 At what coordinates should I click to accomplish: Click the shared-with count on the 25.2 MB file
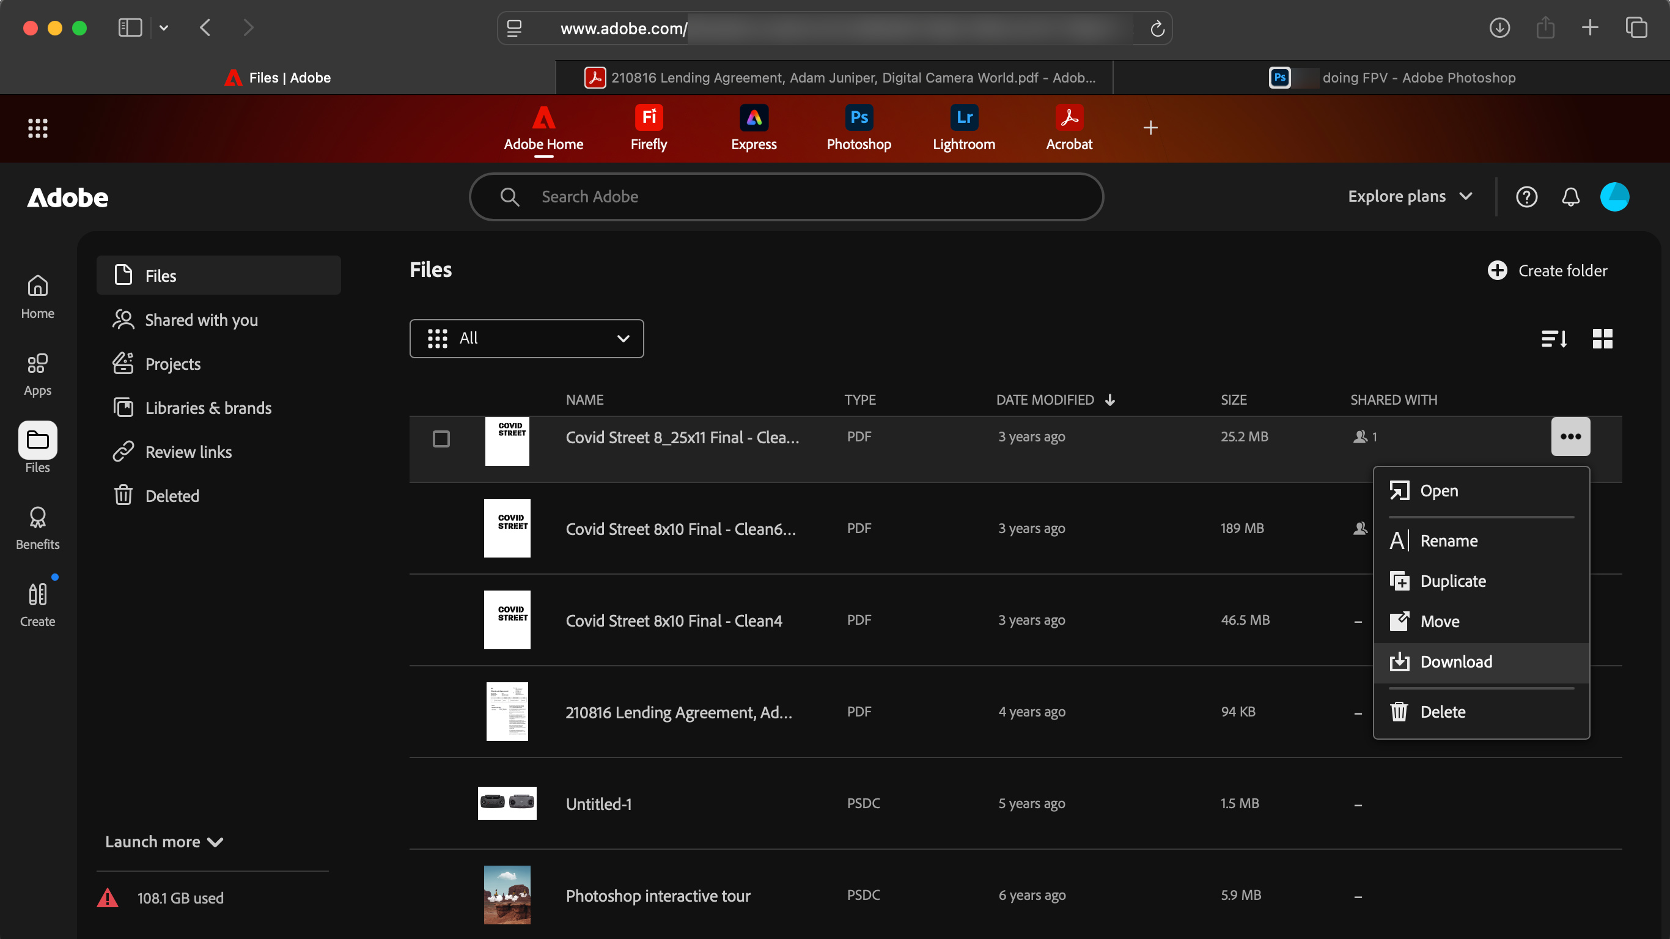pos(1364,436)
